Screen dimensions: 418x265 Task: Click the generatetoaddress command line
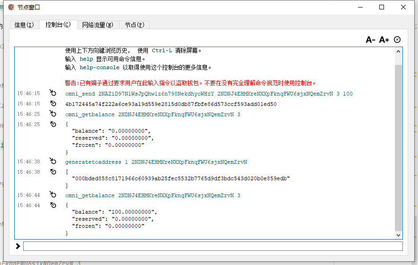(x=156, y=162)
